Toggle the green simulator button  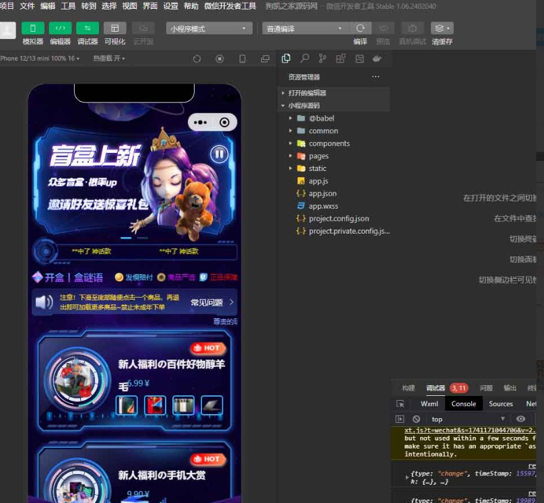click(x=32, y=28)
